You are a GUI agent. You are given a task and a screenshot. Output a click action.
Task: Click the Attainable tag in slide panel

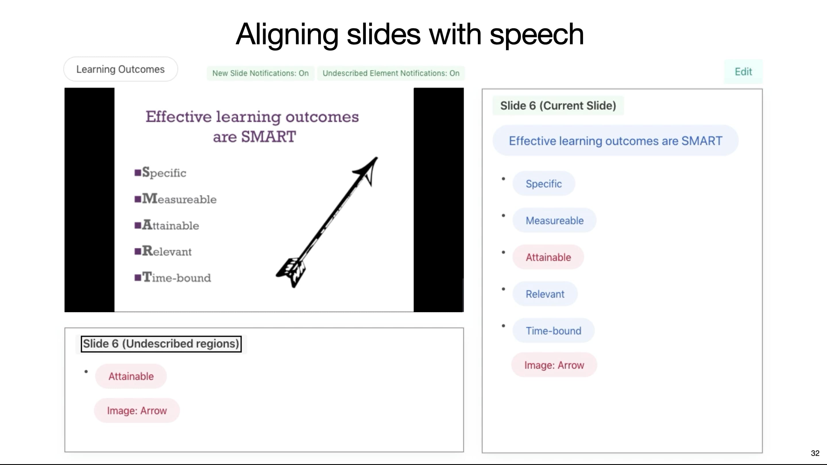(548, 257)
